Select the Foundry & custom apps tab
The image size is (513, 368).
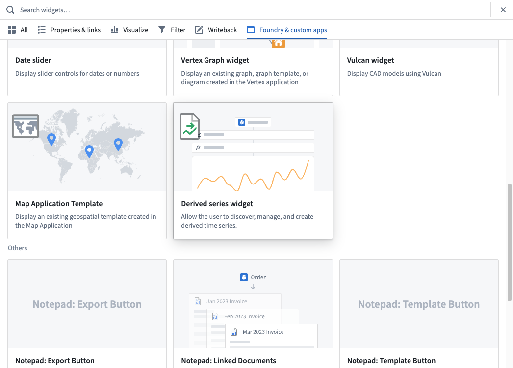[287, 30]
